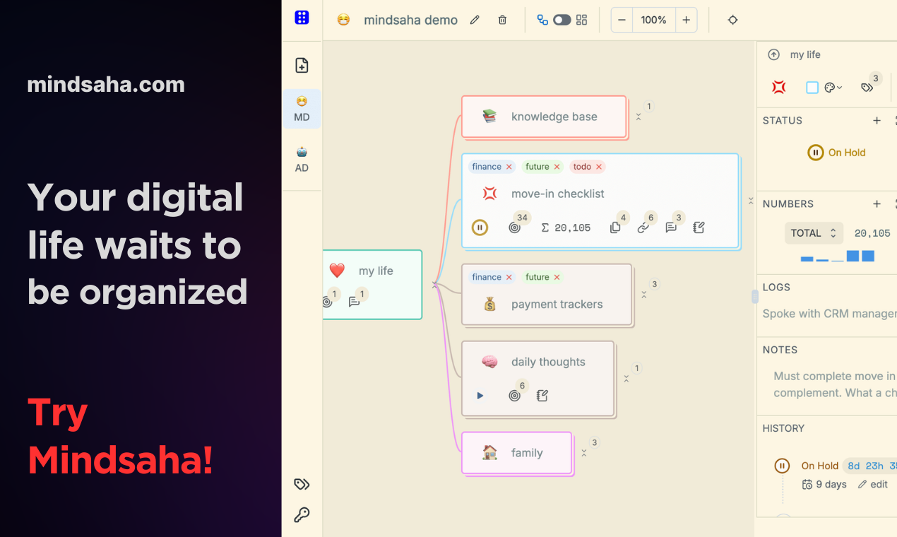Open the tags icon at sidebar bottom
The image size is (897, 537).
pyautogui.click(x=302, y=484)
